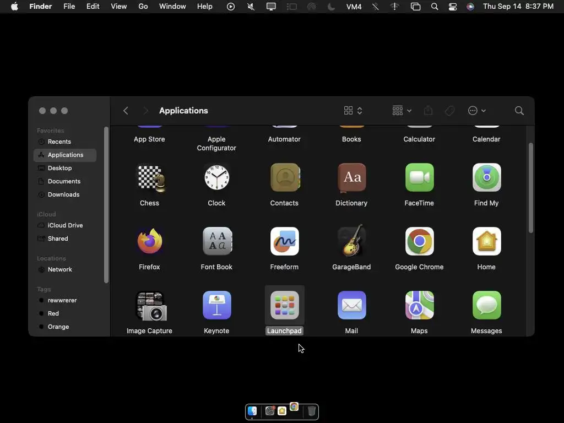Screen dimensions: 564x423
Task: Select the Maps app icon
Action: (x=419, y=305)
